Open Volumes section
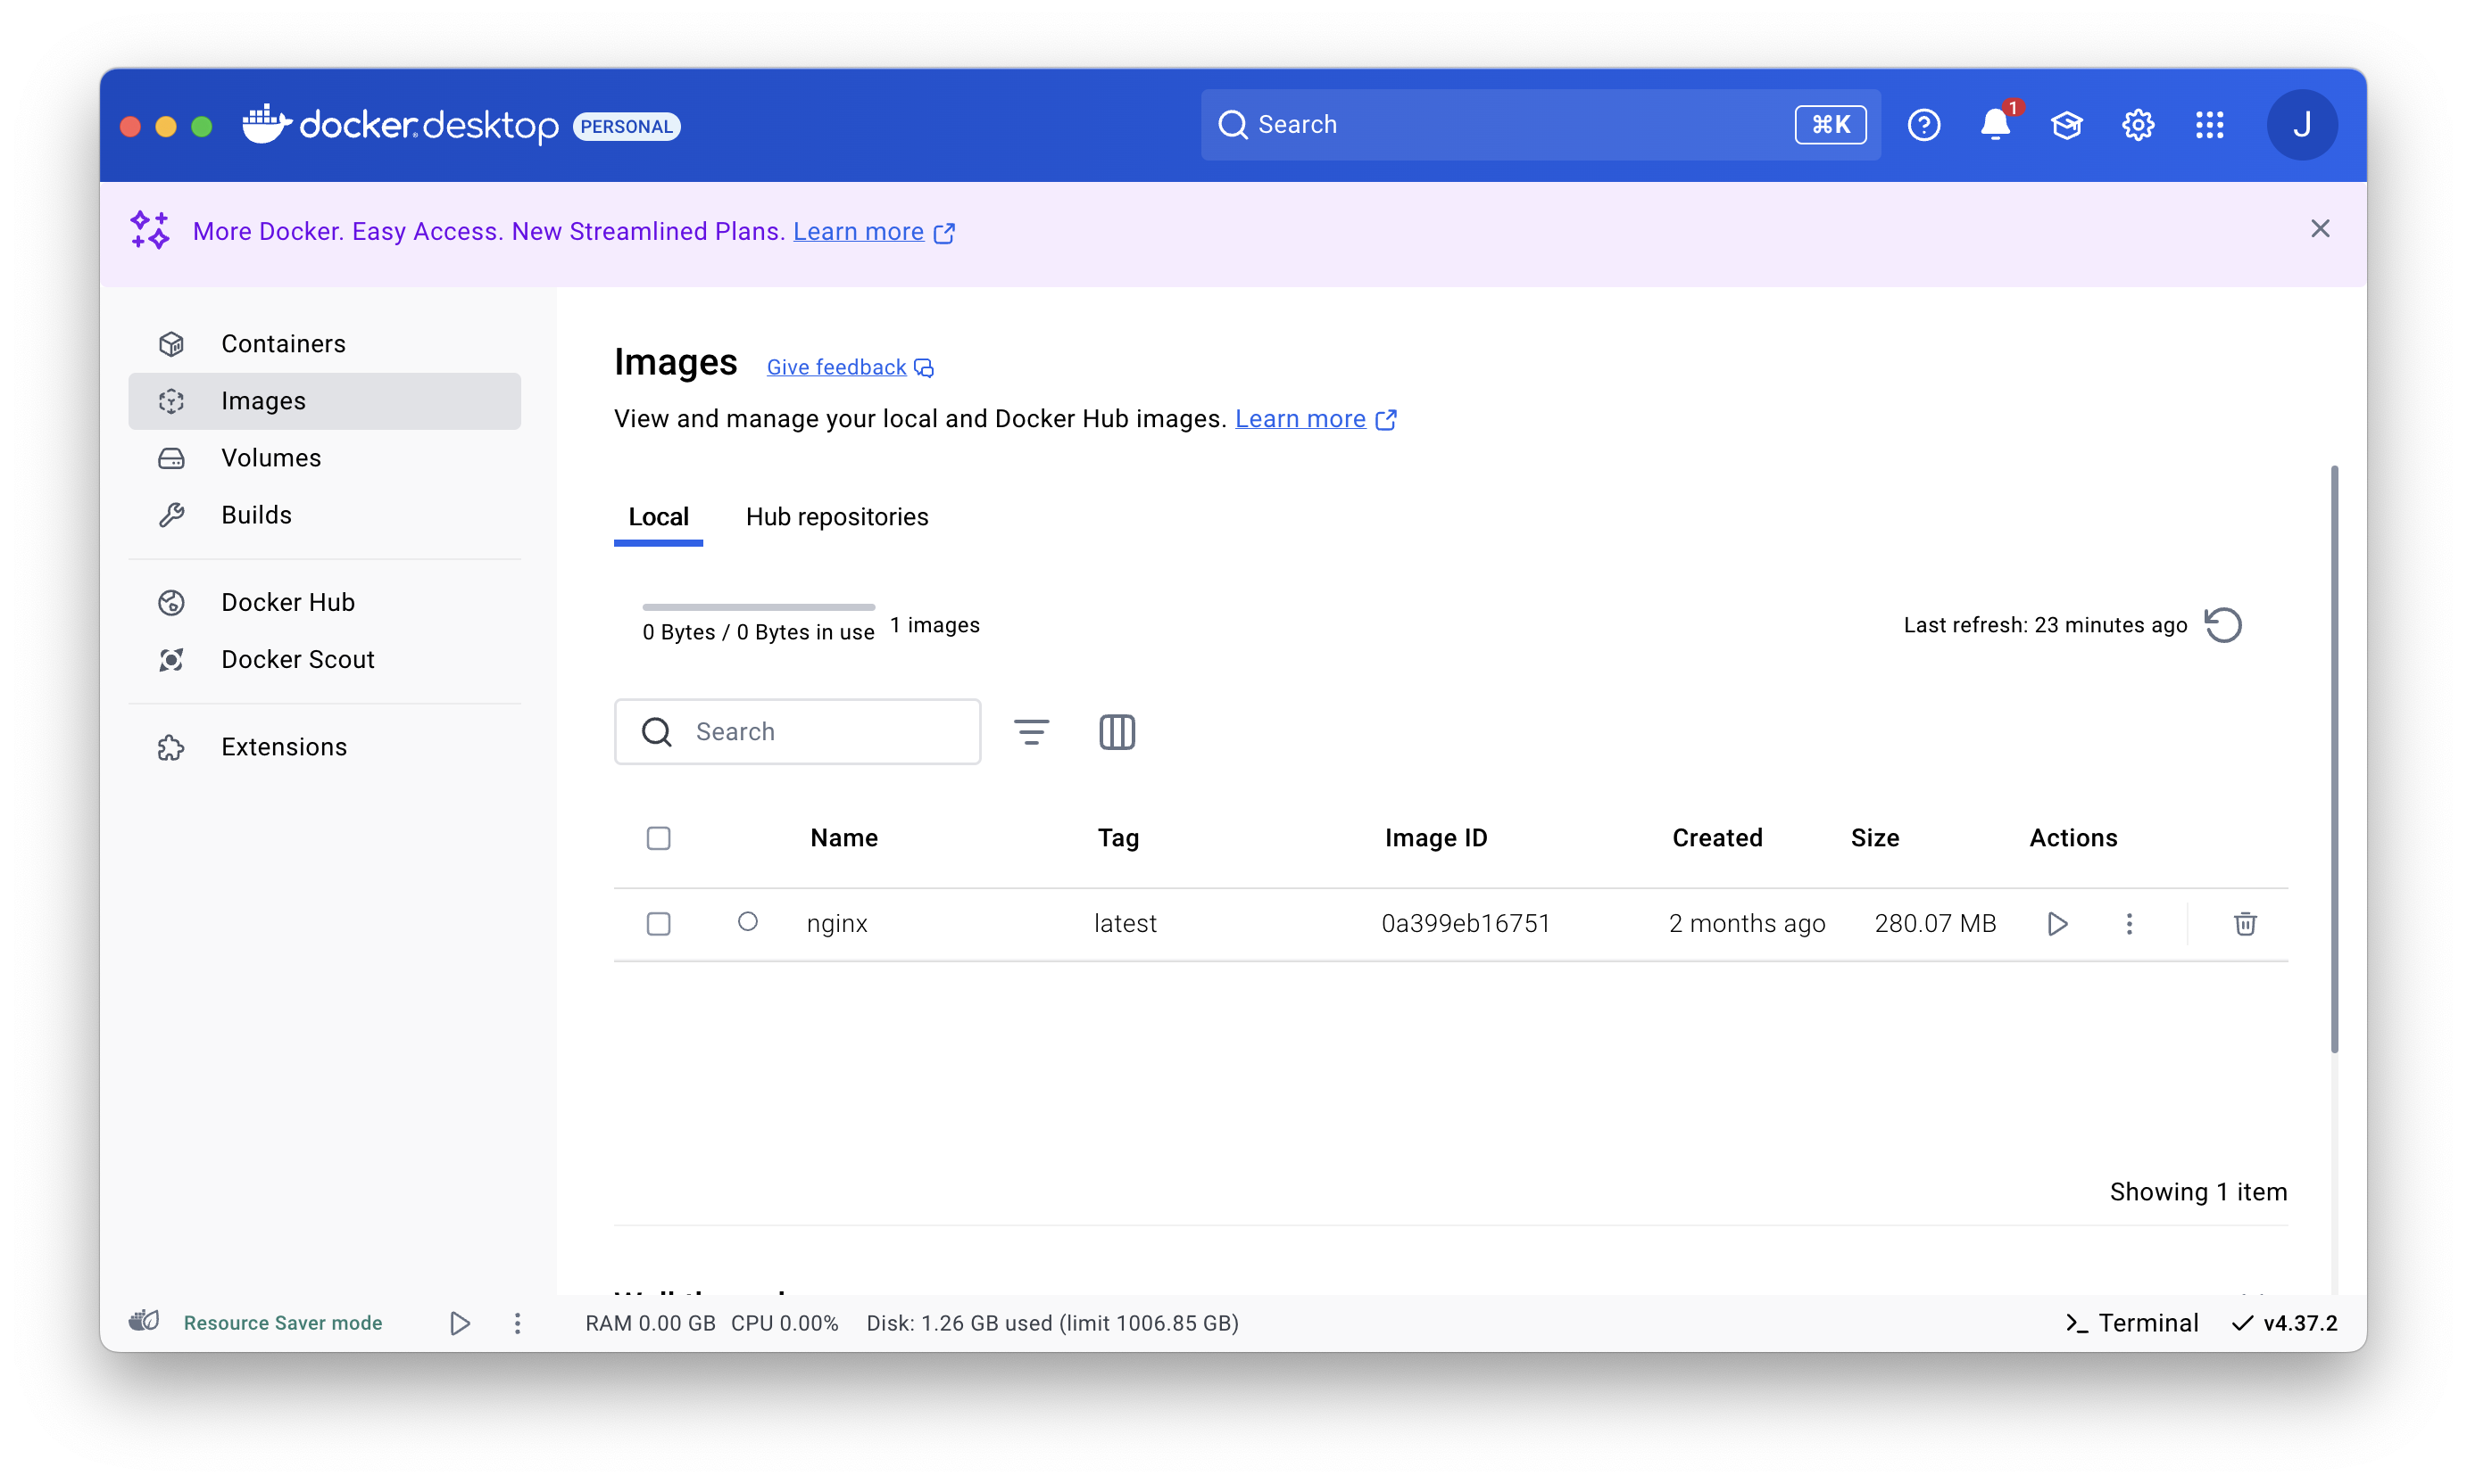2467x1484 pixels. pos(324,458)
